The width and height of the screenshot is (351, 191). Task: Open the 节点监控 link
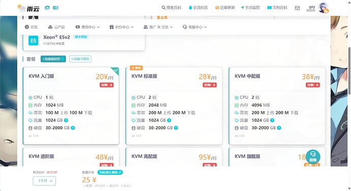pyautogui.click(x=250, y=8)
